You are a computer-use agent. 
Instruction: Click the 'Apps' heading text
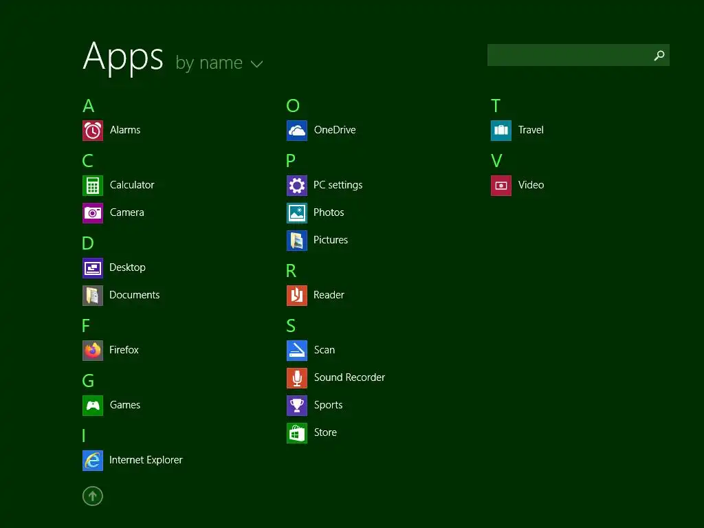click(x=123, y=58)
